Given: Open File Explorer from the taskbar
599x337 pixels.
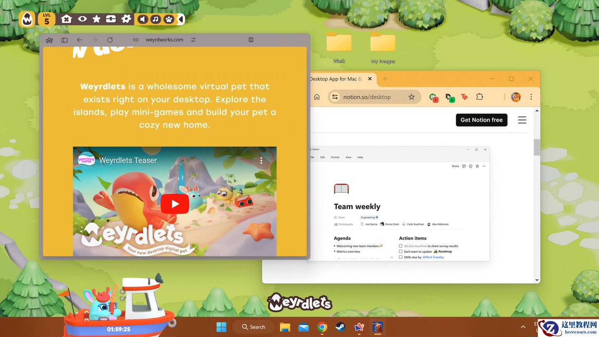Looking at the screenshot, I should (x=285, y=327).
